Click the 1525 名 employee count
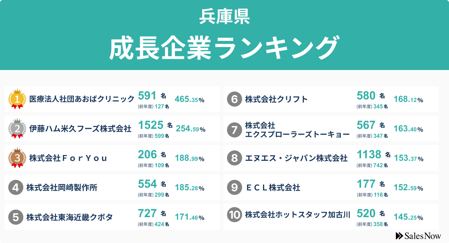This screenshot has height=243, width=449. pyautogui.click(x=155, y=125)
